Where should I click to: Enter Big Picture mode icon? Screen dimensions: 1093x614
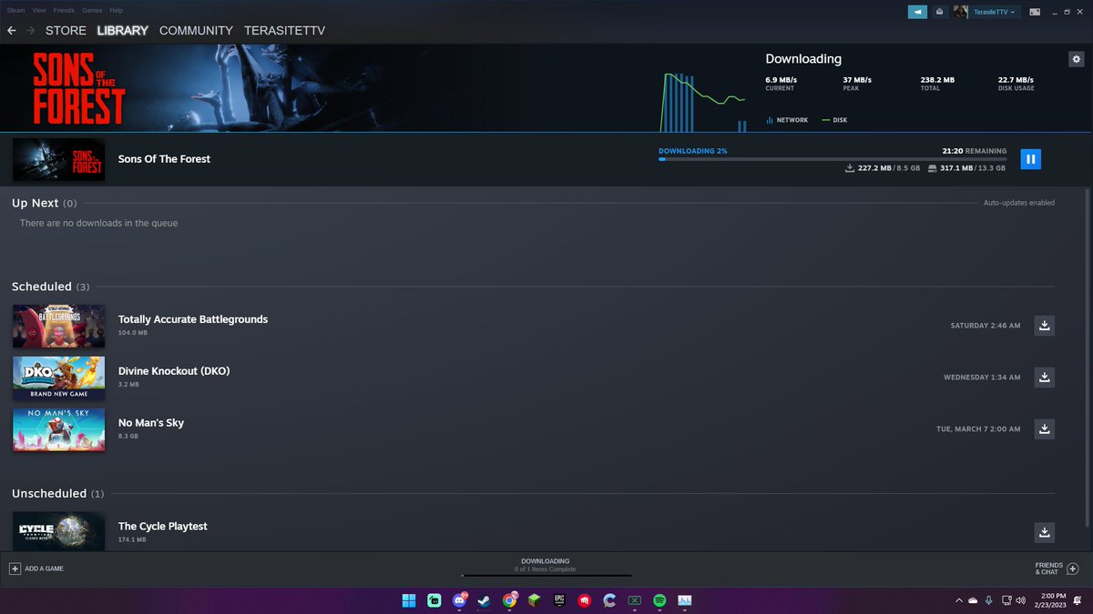(1035, 12)
